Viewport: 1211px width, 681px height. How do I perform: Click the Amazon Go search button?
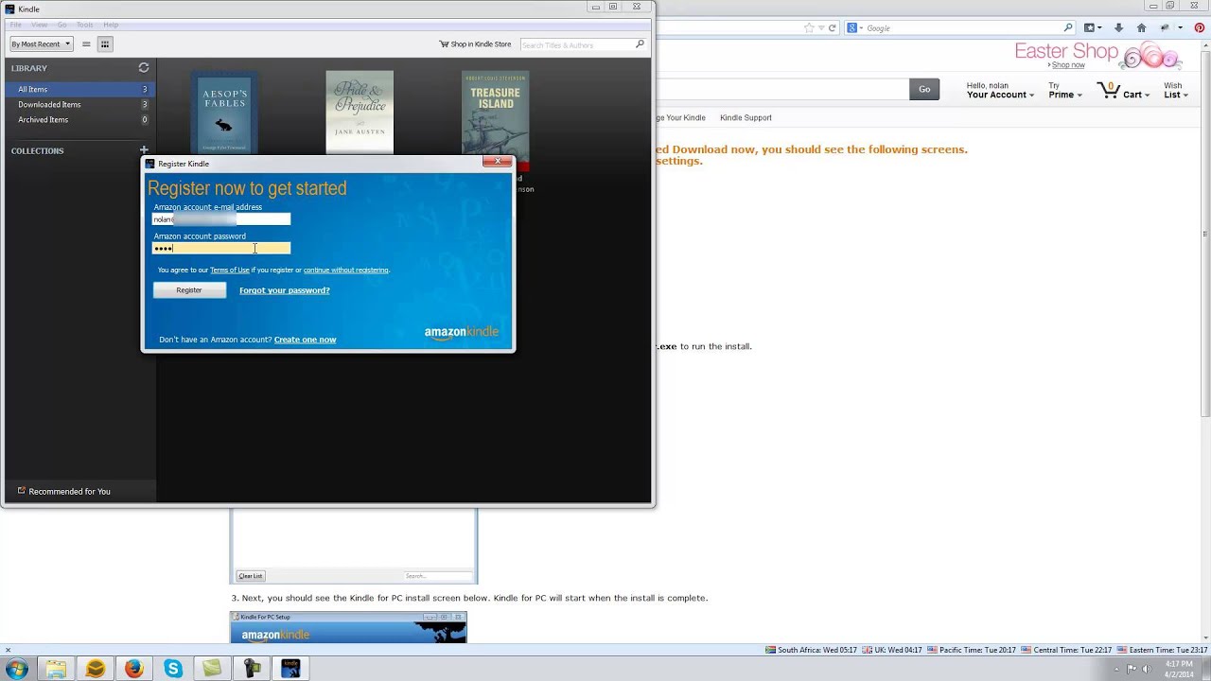(x=924, y=89)
